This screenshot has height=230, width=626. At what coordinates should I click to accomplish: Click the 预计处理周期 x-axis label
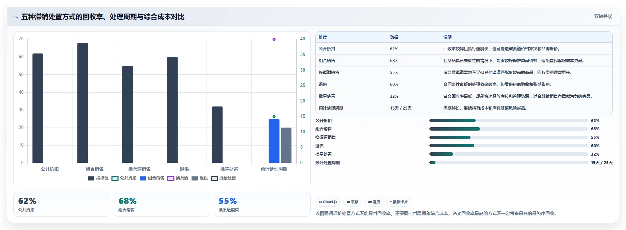coord(274,169)
